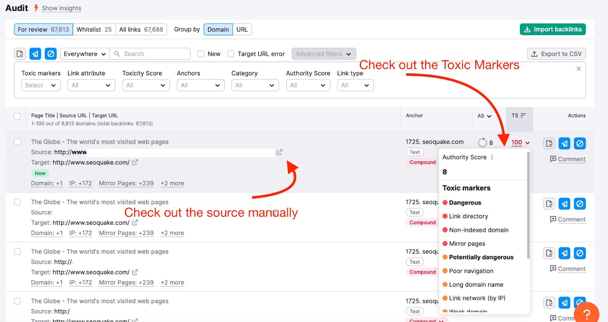
Task: Group results by URL
Action: tap(242, 29)
